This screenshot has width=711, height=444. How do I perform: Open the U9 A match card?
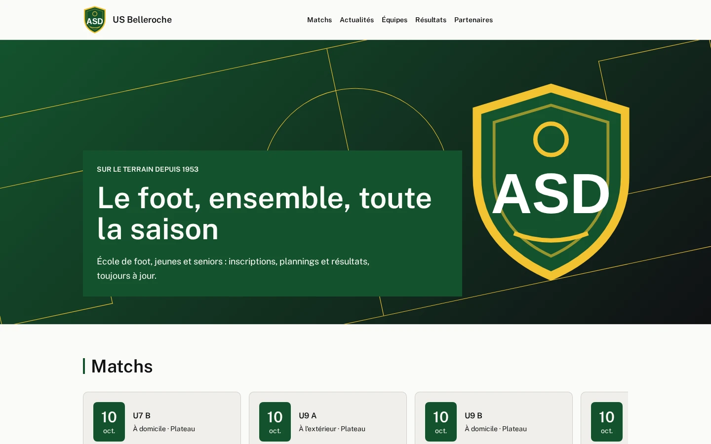328,418
